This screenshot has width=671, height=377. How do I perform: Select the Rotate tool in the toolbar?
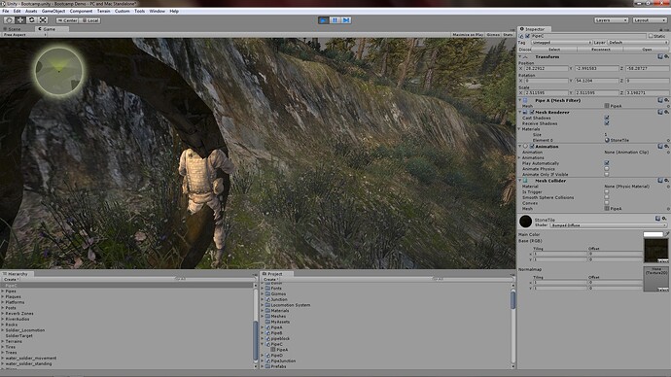coord(32,20)
